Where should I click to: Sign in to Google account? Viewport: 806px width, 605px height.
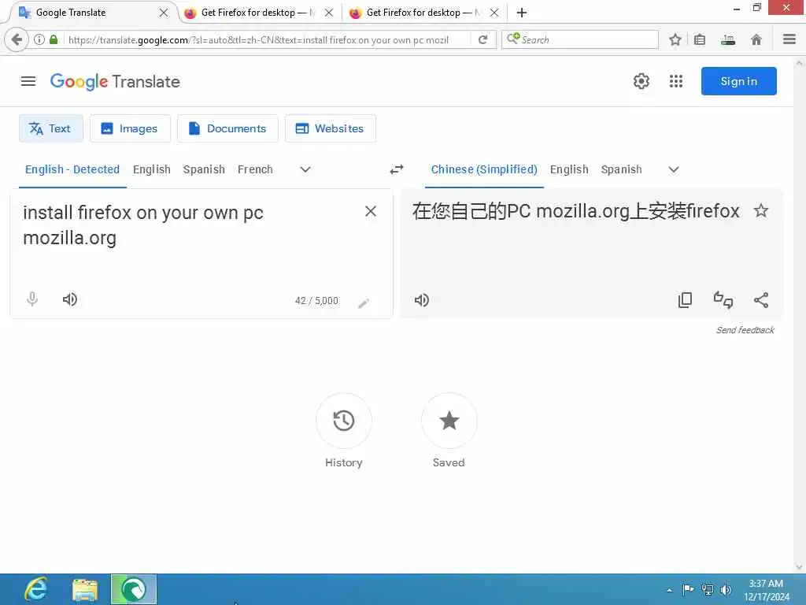[738, 81]
